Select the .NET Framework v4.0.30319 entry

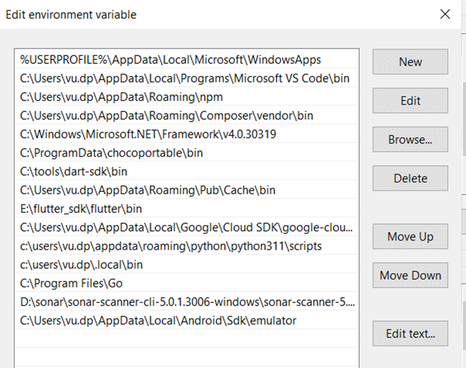148,134
